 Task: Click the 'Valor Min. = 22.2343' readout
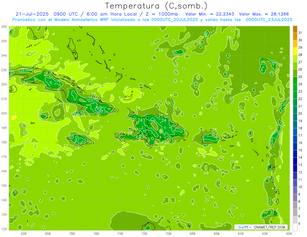210,14
